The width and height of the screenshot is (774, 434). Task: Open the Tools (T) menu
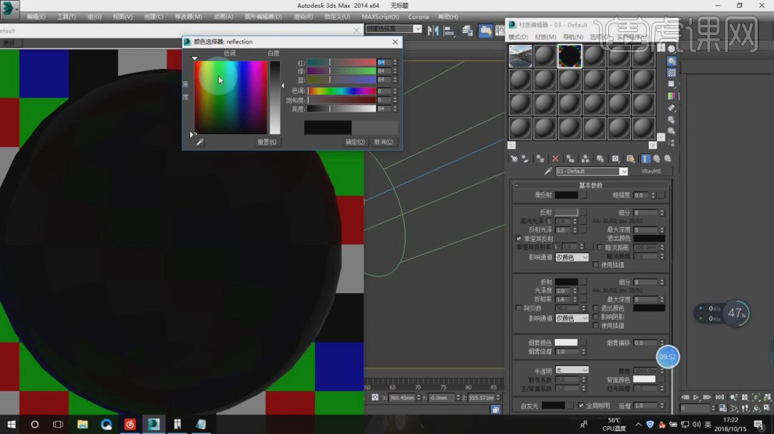(66, 16)
